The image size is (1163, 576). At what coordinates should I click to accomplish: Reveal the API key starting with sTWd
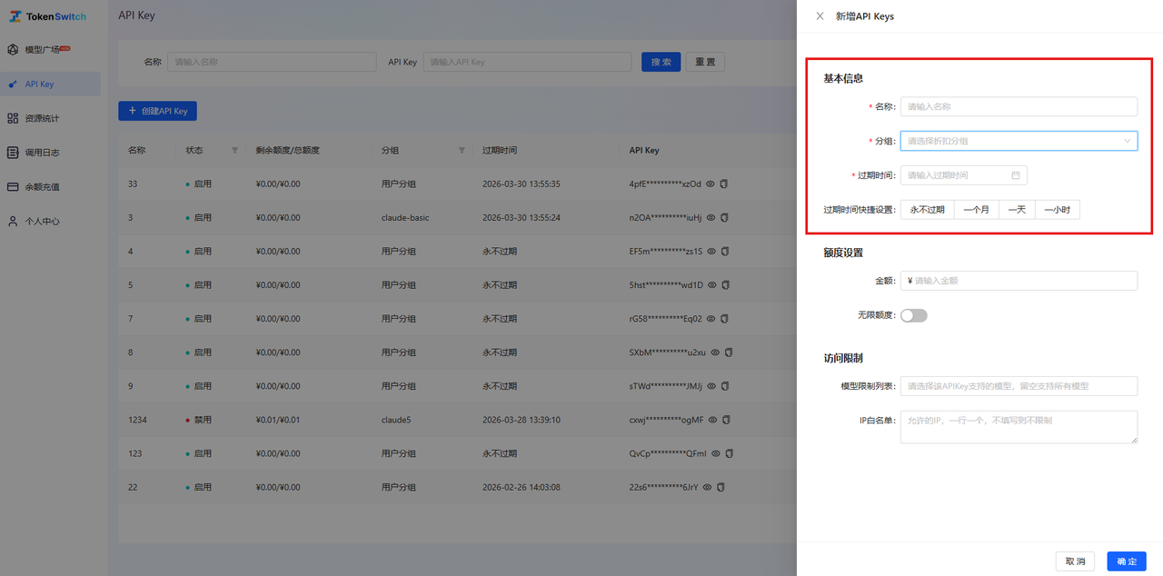point(712,386)
